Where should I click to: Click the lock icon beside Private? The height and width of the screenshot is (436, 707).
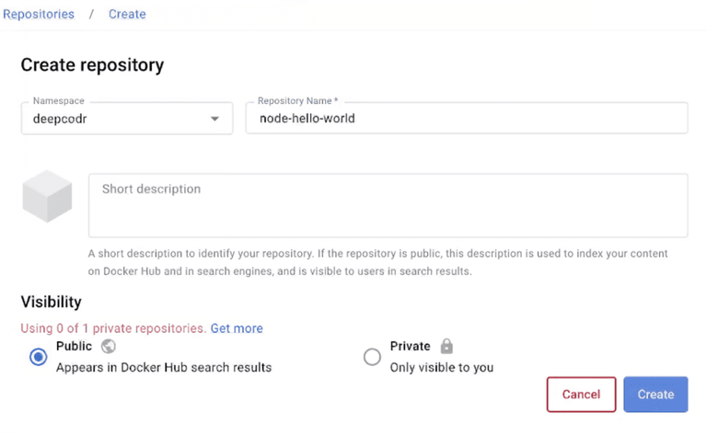pyautogui.click(x=446, y=347)
